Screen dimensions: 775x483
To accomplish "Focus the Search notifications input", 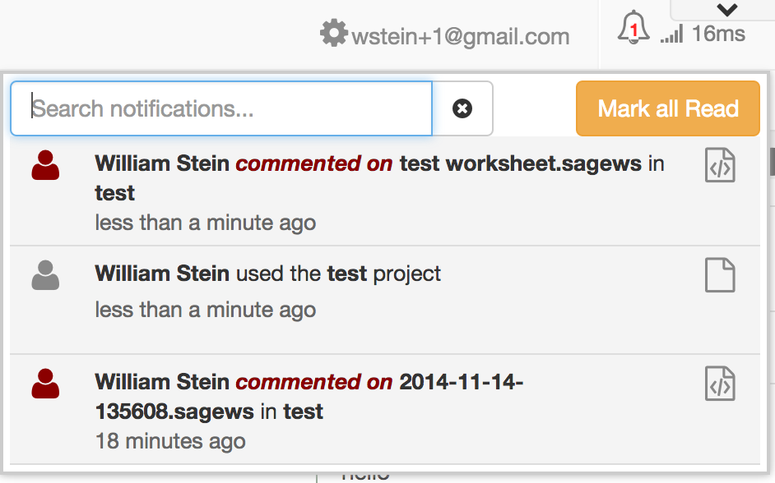I will 222,108.
